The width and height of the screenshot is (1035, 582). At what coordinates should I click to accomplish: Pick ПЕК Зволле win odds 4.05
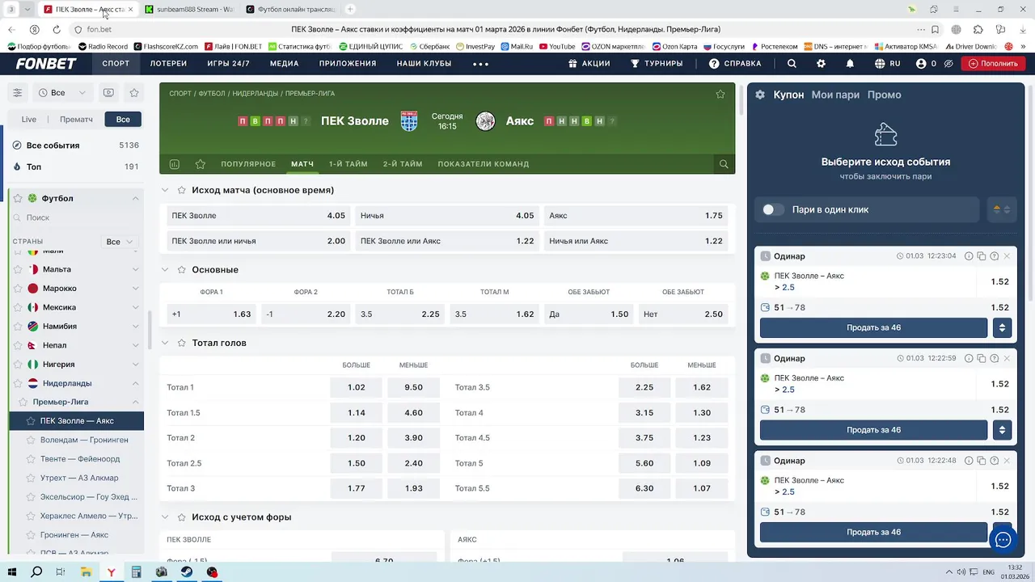point(258,216)
